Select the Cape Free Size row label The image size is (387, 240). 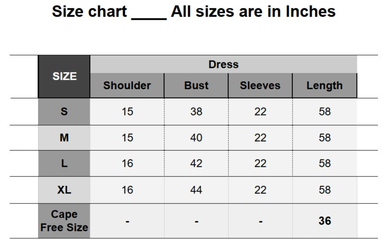(64, 221)
